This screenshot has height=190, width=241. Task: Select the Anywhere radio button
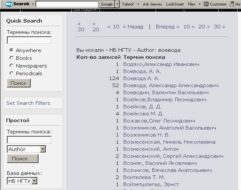(12, 50)
